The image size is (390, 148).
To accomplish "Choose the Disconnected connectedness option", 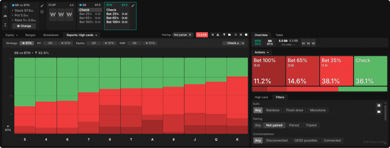I will tap(277, 140).
